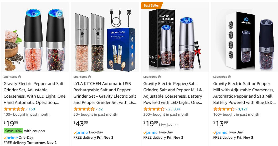The width and height of the screenshot is (278, 146).
Task: Open Sponsored info icon on LYLA KITCHEN listing
Action: point(90,77)
